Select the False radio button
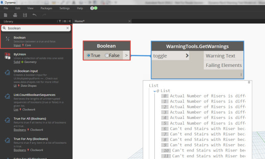The width and height of the screenshot is (265, 159). pos(107,55)
